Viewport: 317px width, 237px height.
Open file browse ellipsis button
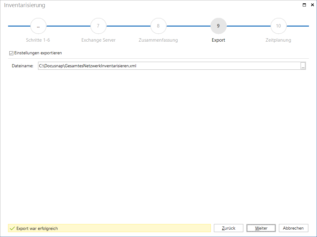pos(303,66)
